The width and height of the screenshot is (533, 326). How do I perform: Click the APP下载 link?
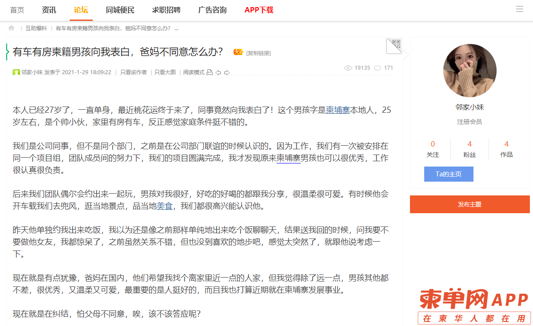[259, 10]
